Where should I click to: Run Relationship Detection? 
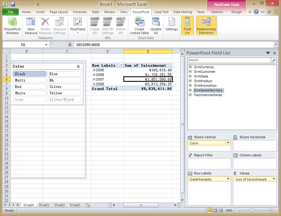point(206,26)
